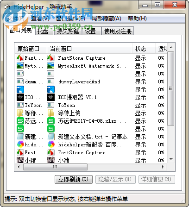Click original-window WPS icon for 苏远... row
Image resolution: width=189 pixels, height=207 pixels.
point(20,121)
